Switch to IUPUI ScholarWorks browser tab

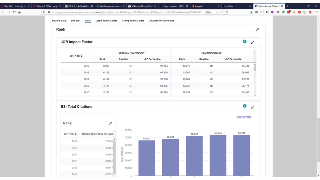[x=78, y=6]
